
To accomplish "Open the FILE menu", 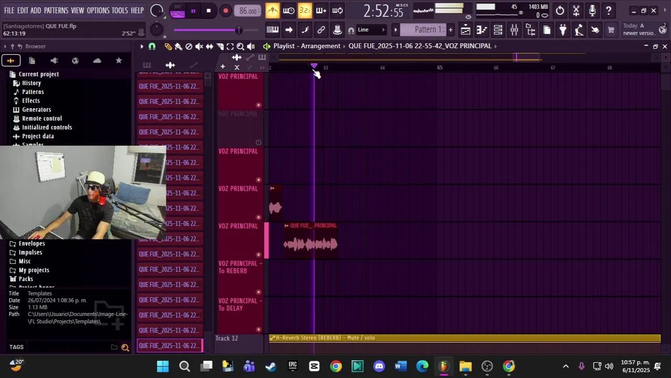I will [9, 10].
